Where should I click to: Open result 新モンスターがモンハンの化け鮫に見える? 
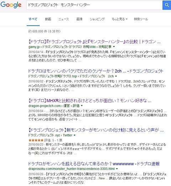96,130
